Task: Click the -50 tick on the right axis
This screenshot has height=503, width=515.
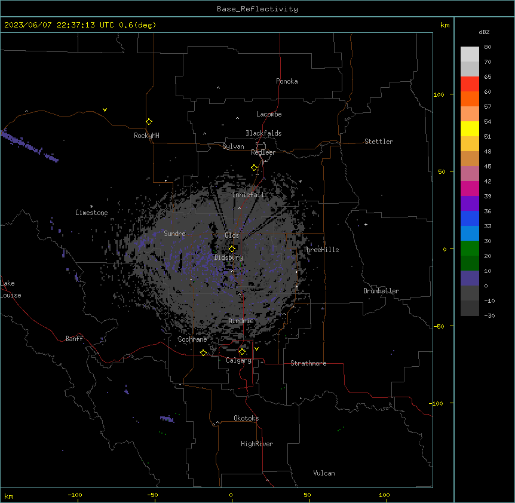Action: (439, 326)
